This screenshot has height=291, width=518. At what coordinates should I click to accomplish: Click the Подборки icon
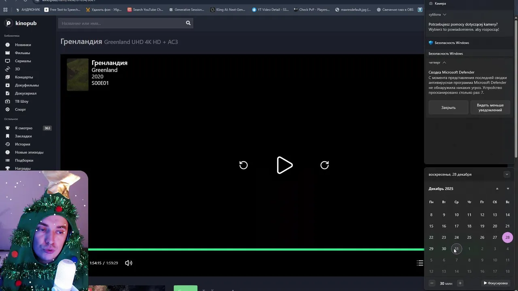click(7, 160)
